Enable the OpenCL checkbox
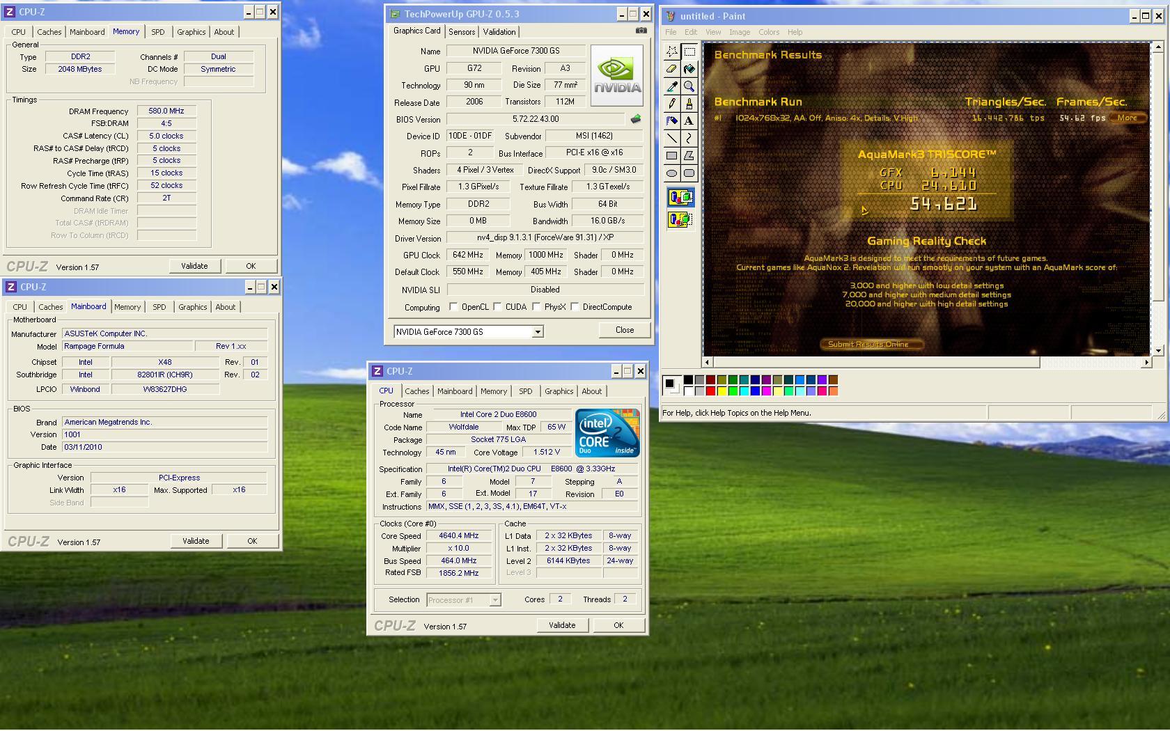1170x731 pixels. (453, 306)
